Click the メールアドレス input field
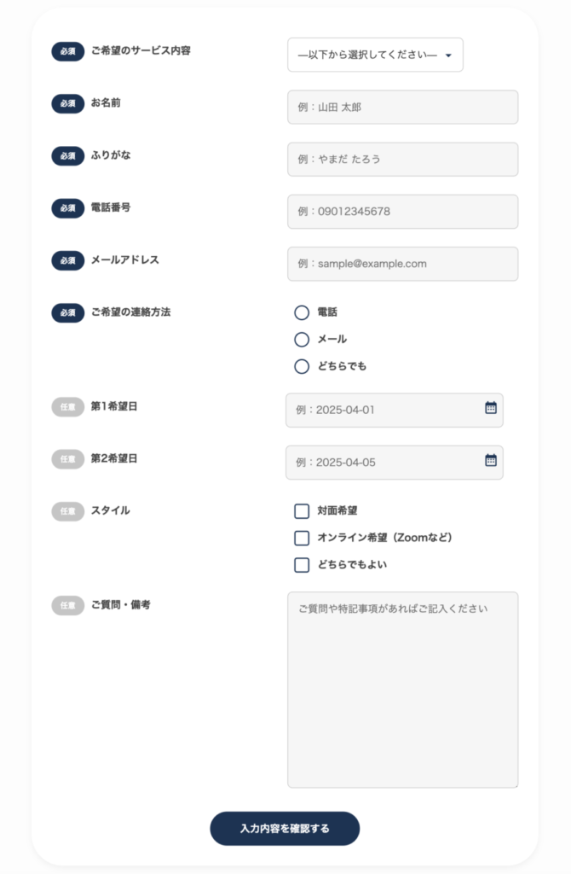571x874 pixels. [402, 264]
